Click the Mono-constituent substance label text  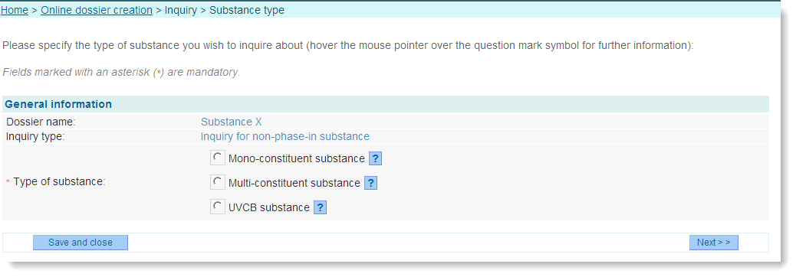tap(297, 158)
